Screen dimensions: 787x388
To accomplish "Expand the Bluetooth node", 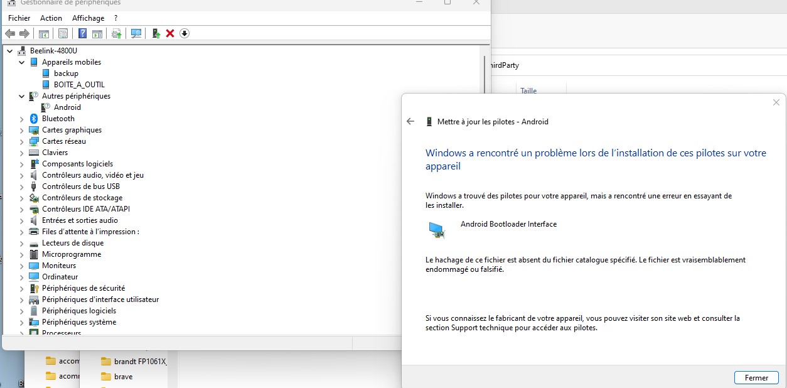I will [21, 119].
